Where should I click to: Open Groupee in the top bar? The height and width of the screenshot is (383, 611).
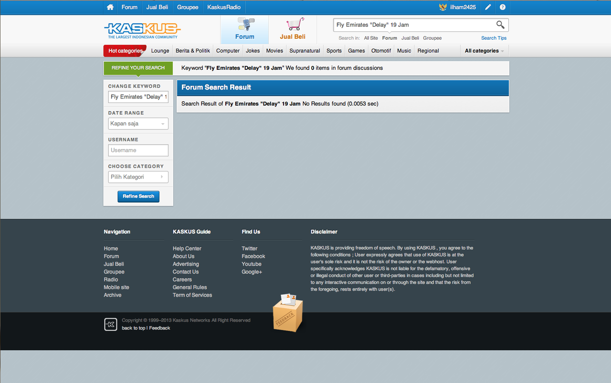click(x=188, y=7)
